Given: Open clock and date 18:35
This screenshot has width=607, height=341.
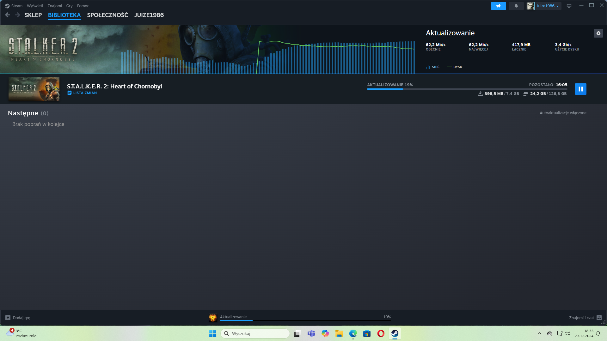Looking at the screenshot, I should point(584,333).
